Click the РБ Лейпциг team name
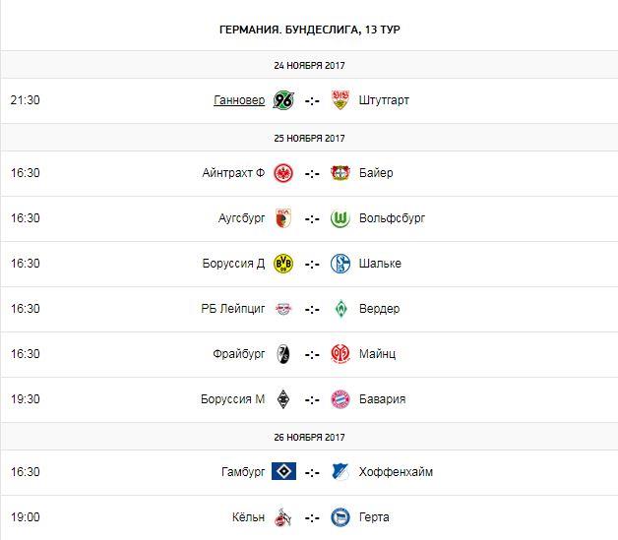 [232, 309]
